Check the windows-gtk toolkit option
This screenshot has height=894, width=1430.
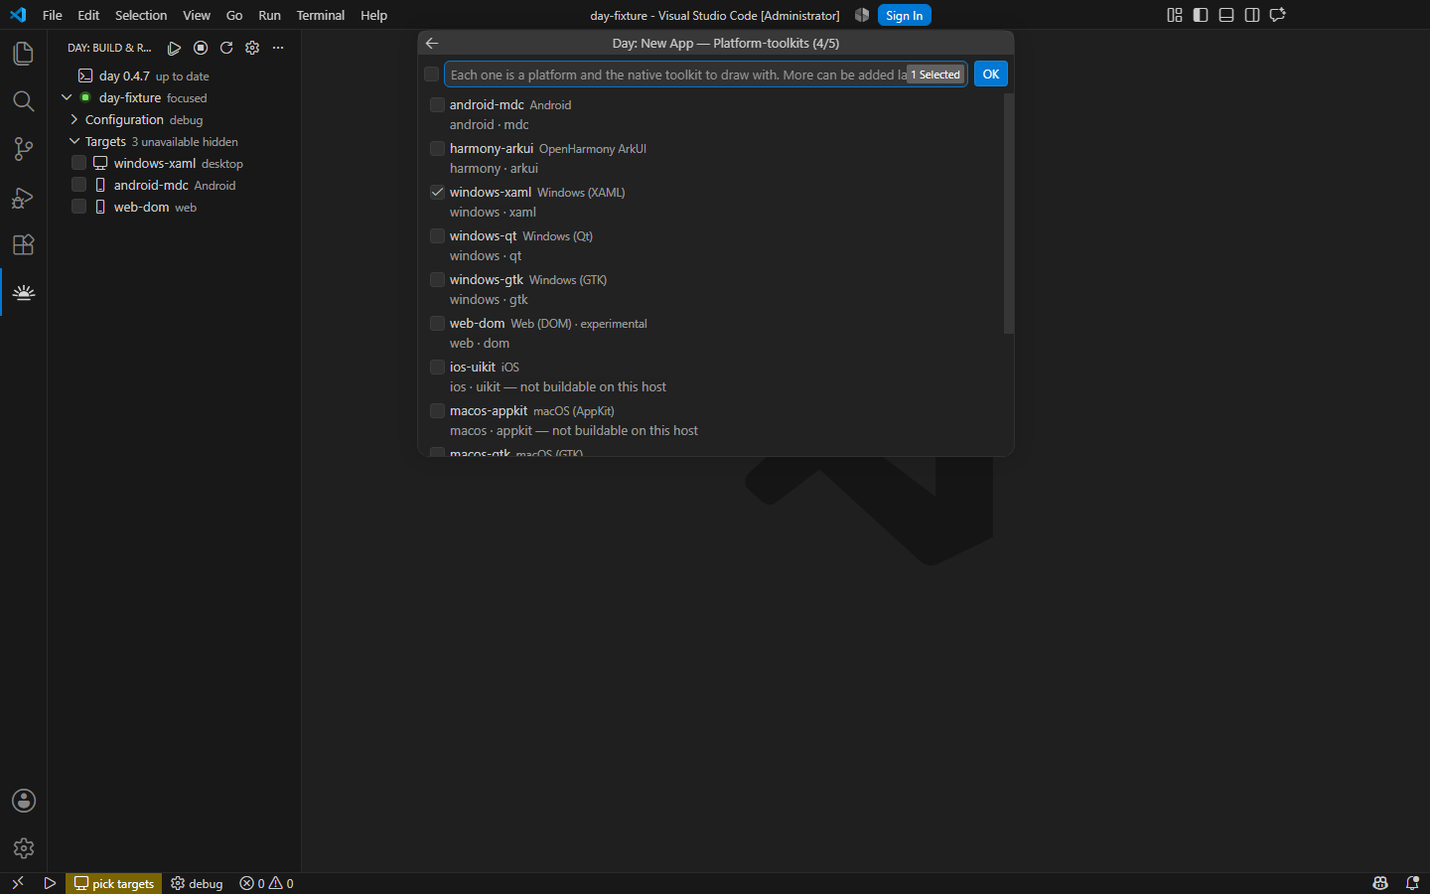pyautogui.click(x=437, y=279)
